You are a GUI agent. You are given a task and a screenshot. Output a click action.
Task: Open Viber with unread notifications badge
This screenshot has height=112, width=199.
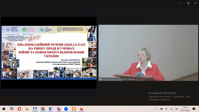[58, 109]
